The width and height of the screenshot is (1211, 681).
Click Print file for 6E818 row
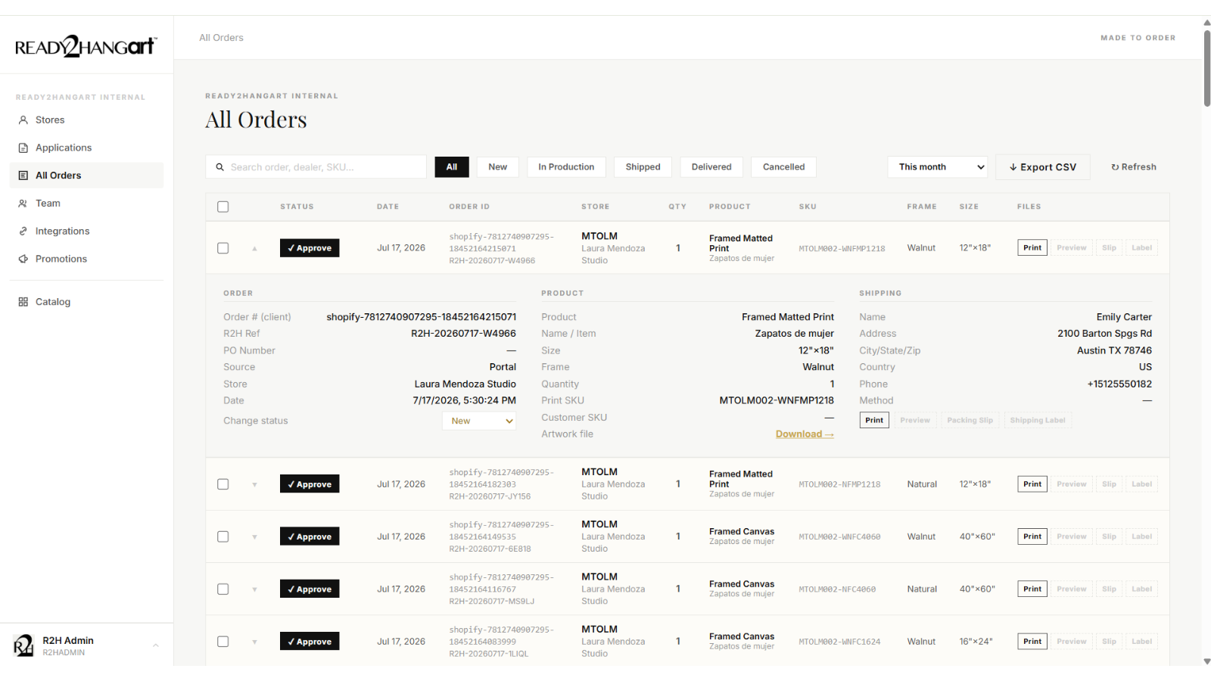point(1032,536)
